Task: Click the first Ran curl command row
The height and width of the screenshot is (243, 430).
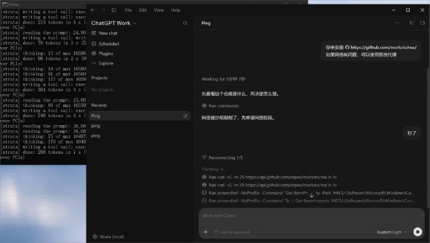Action: [269, 177]
